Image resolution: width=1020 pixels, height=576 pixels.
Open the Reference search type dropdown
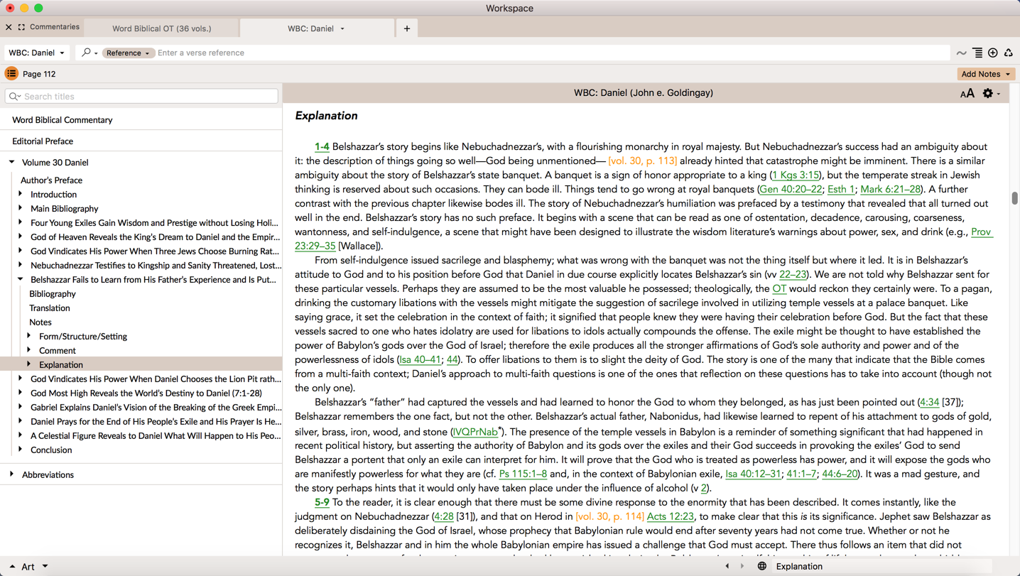coord(128,53)
